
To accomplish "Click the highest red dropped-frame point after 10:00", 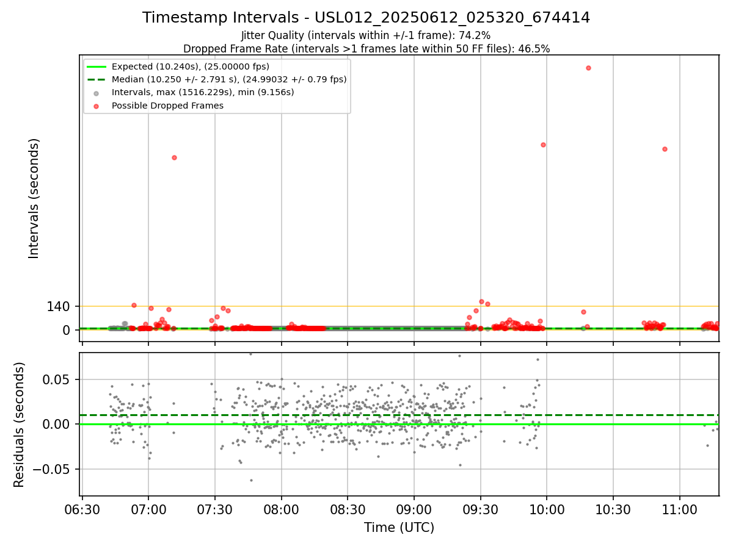I will [588, 68].
